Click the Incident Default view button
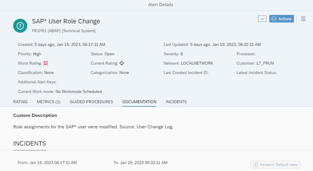This screenshot has width=313, height=171. pyautogui.click(x=276, y=165)
